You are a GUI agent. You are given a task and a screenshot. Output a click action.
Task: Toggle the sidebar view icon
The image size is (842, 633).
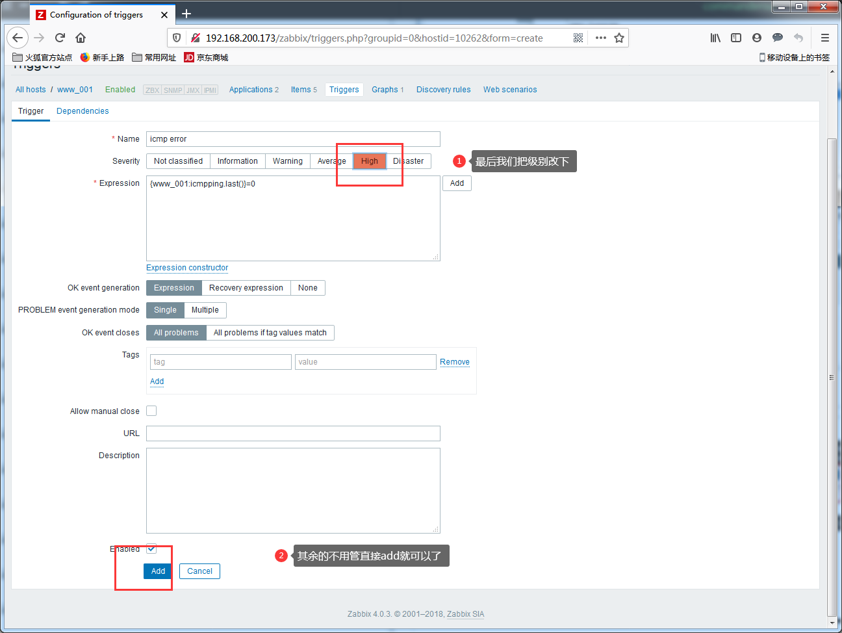(736, 38)
